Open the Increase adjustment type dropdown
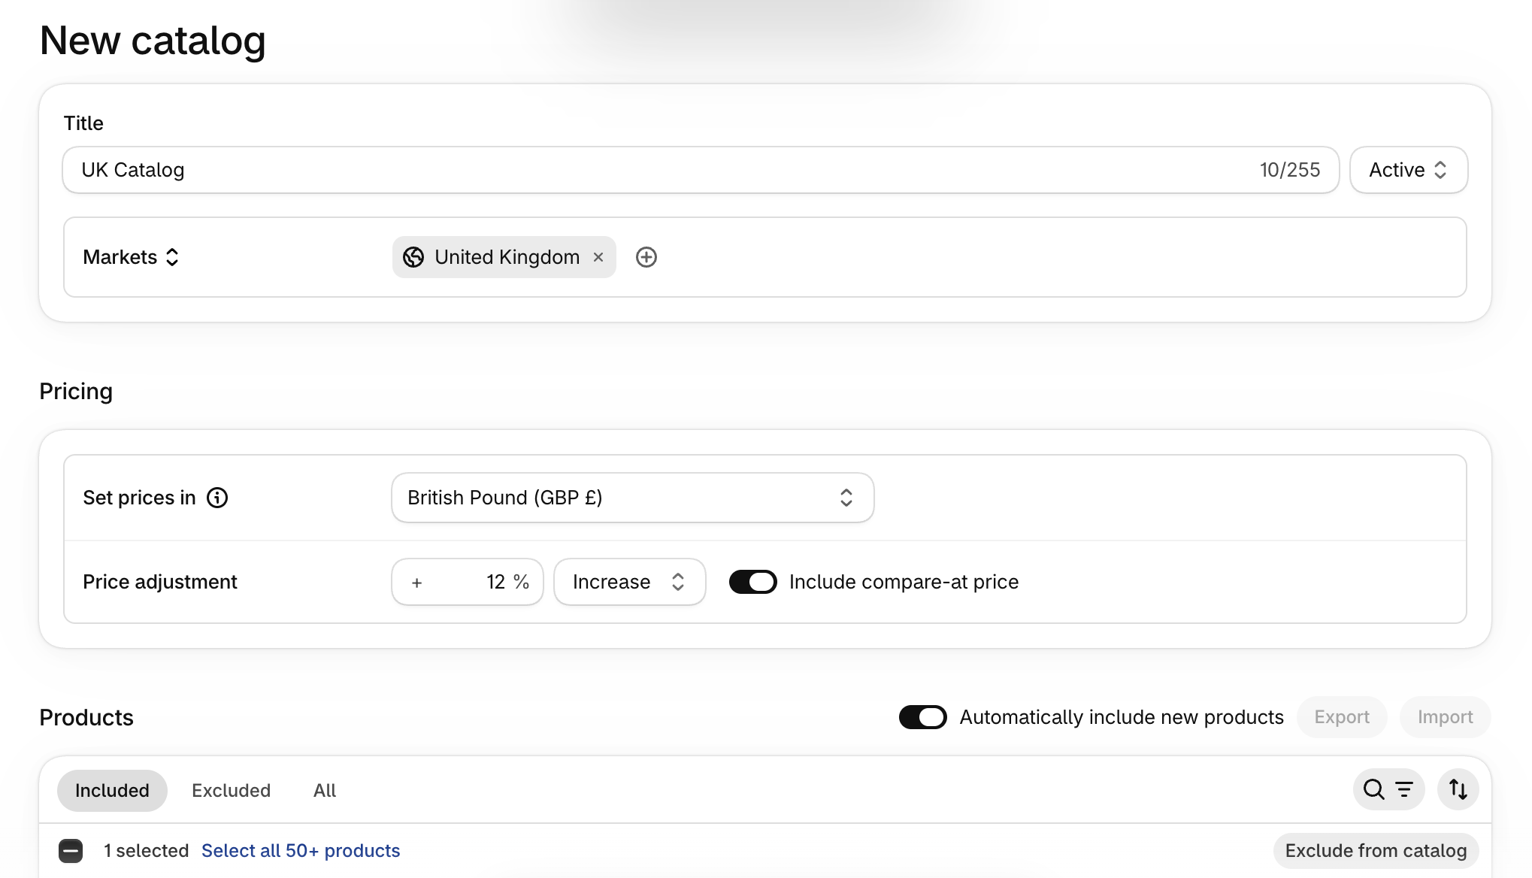This screenshot has height=878, width=1532. click(x=630, y=582)
